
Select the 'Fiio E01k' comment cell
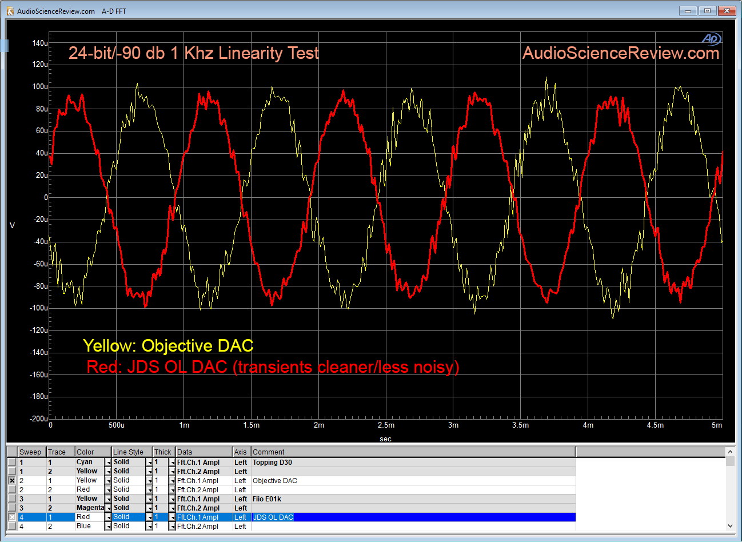tap(413, 499)
